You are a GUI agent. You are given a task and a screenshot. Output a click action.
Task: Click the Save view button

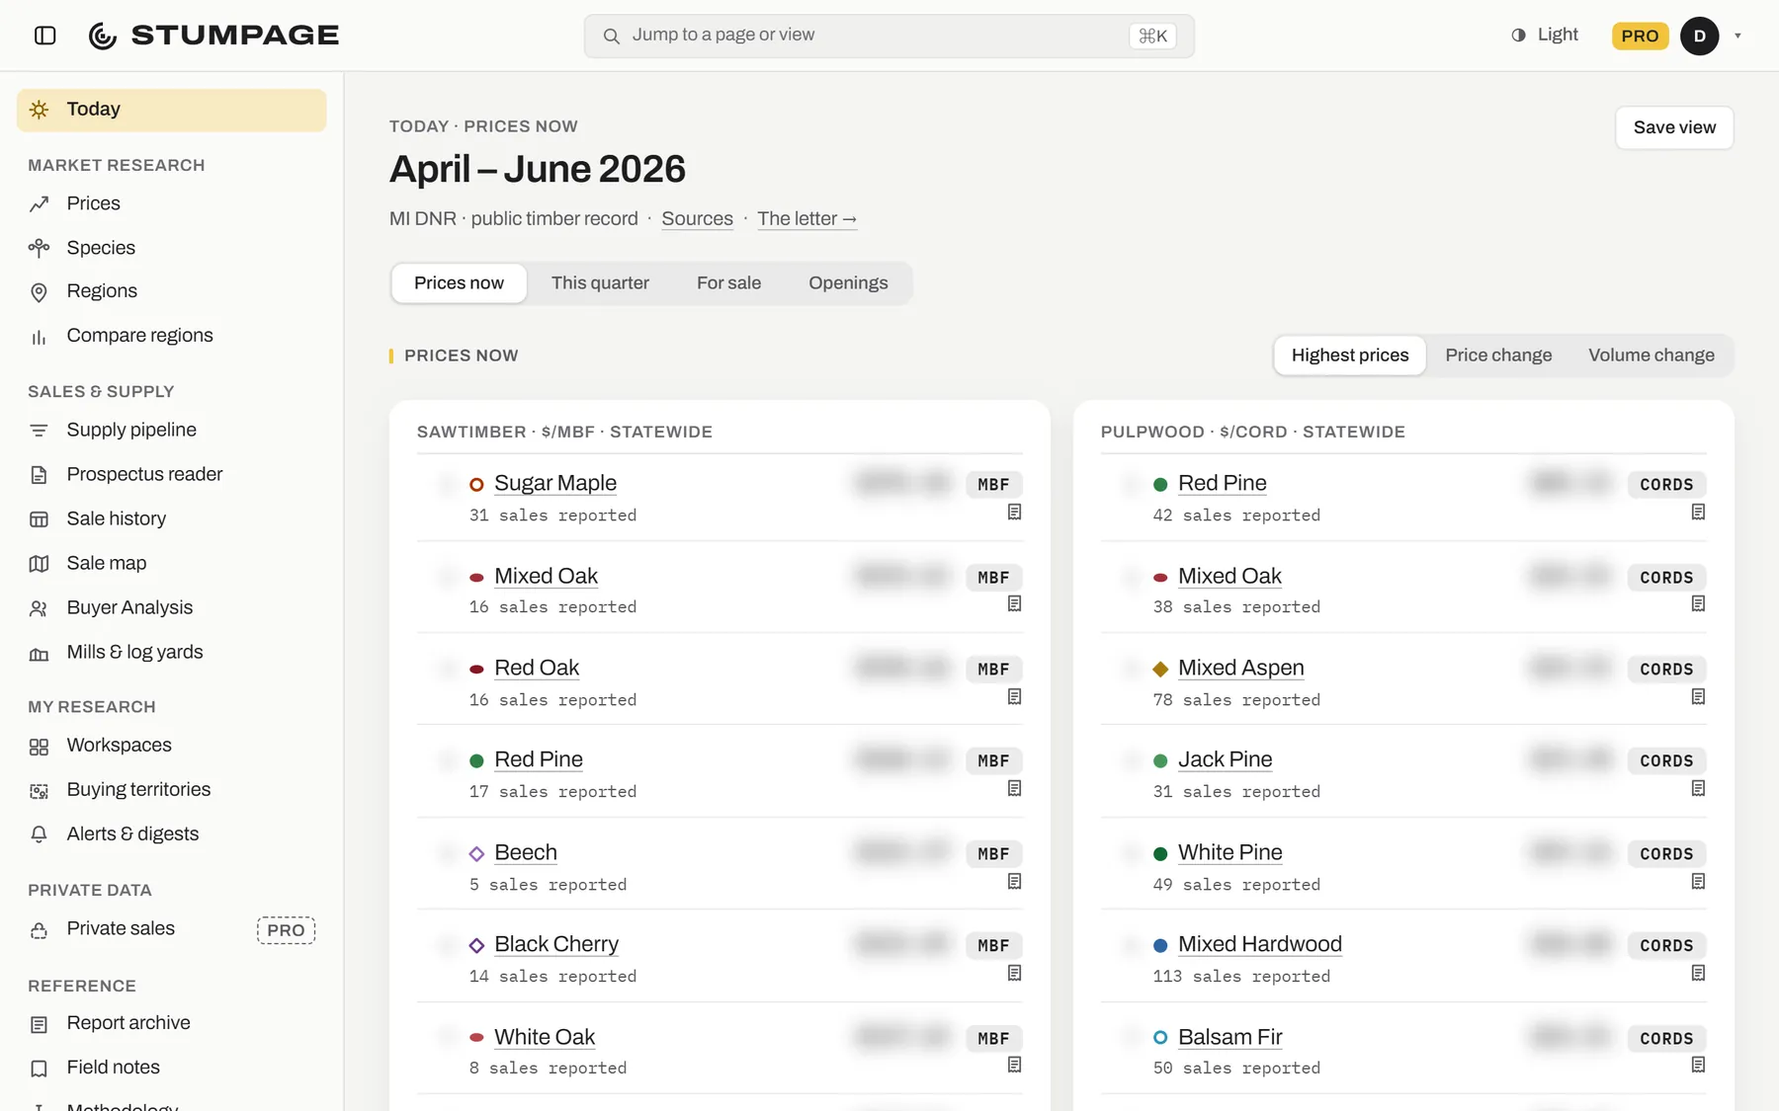1674,127
